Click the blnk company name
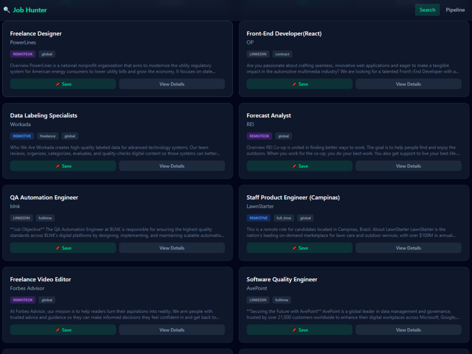 [15, 206]
